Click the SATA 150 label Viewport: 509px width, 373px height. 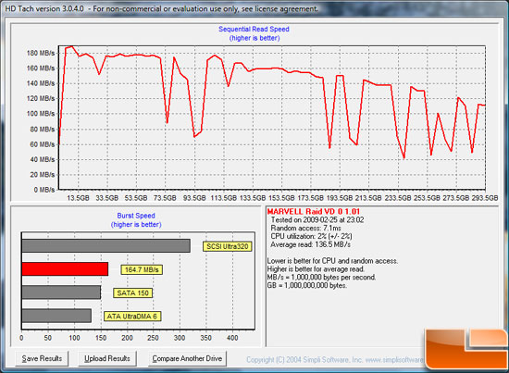tap(132, 293)
